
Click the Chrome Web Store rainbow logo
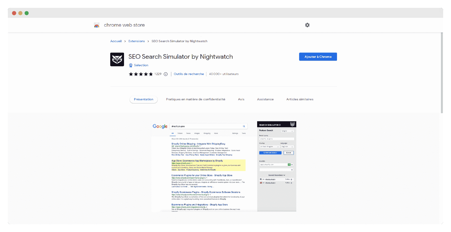point(97,25)
